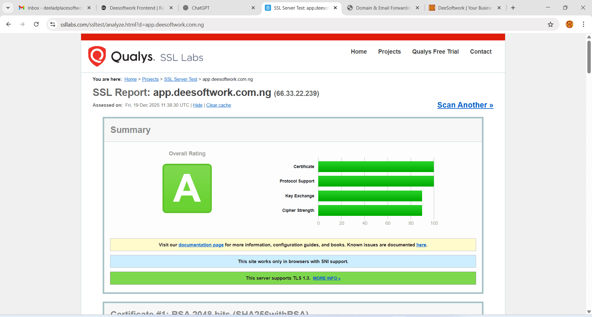Open Chrome's three-dot menu

pyautogui.click(x=583, y=24)
